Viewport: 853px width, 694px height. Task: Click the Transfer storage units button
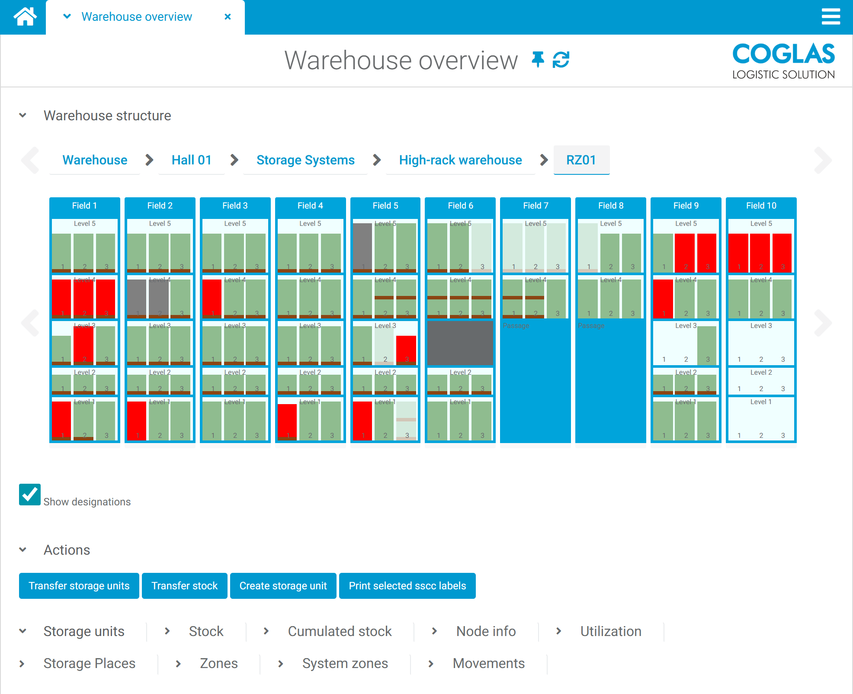(x=79, y=586)
